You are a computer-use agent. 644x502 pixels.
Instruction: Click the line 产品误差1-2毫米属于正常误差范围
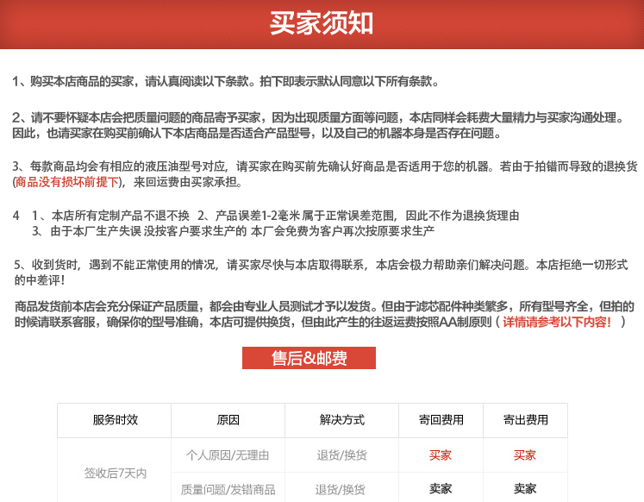[x=358, y=216]
